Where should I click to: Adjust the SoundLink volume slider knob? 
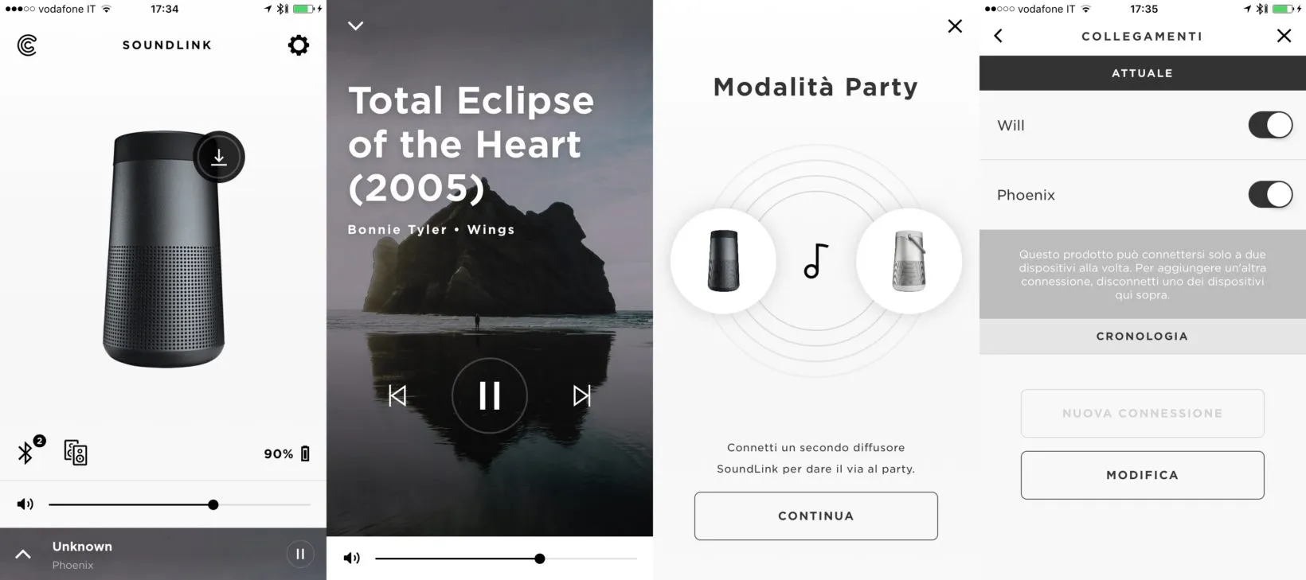click(x=213, y=504)
